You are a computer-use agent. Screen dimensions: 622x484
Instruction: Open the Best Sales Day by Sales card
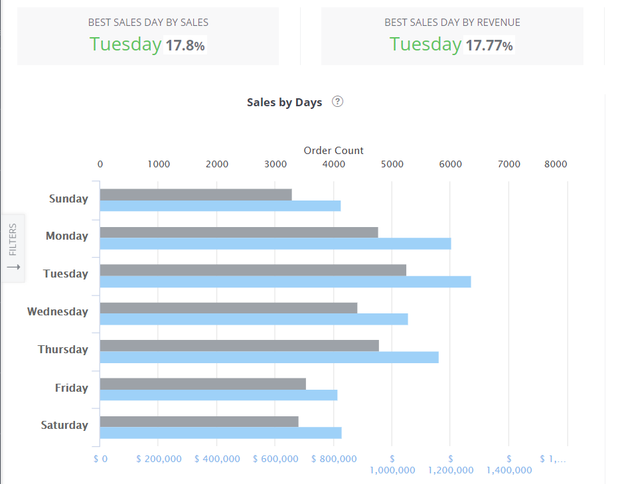point(147,36)
